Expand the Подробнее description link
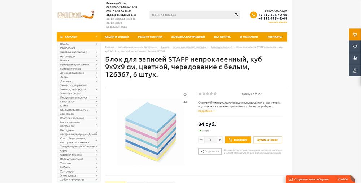This screenshot has height=183, width=361. pos(206,111)
